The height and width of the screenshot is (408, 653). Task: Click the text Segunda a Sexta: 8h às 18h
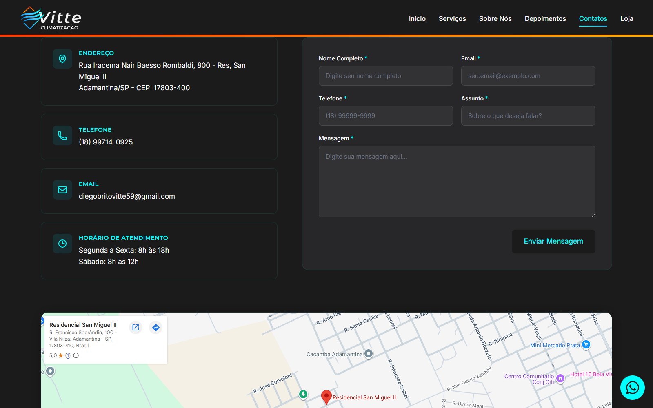pos(124,250)
